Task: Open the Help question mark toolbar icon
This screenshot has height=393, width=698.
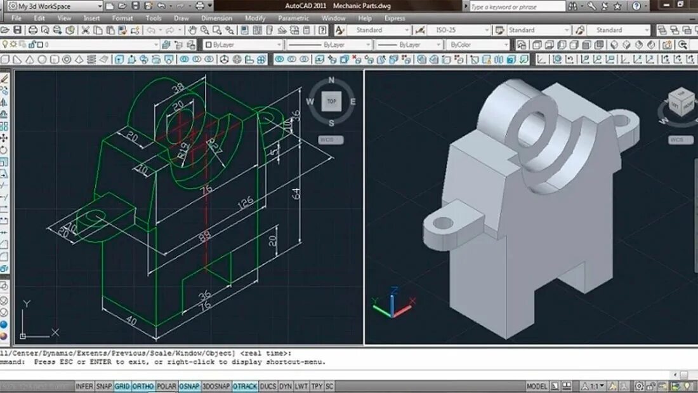Action: (323, 30)
